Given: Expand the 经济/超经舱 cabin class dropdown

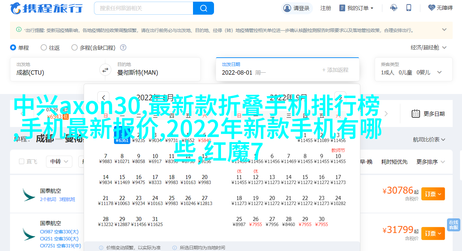Looking at the screenshot, I should 428,48.
